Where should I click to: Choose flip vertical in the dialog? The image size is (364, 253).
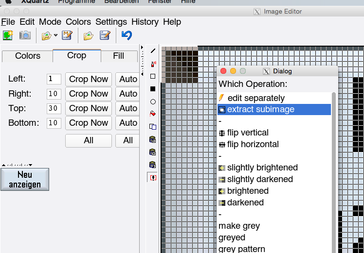(x=247, y=133)
